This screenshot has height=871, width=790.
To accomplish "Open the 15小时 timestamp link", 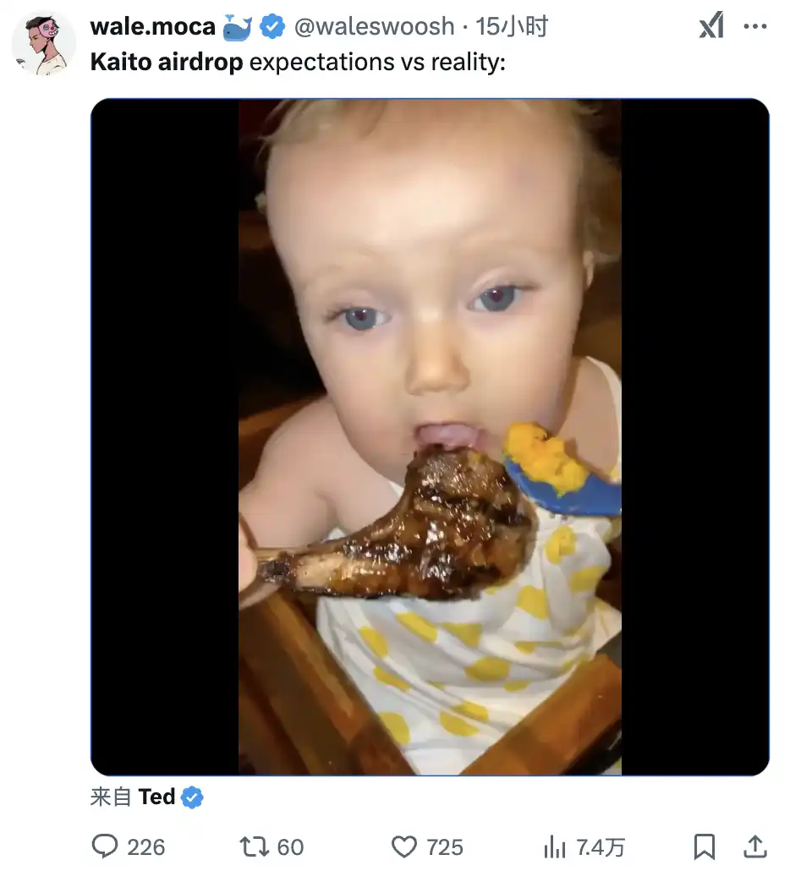I will pos(512,26).
